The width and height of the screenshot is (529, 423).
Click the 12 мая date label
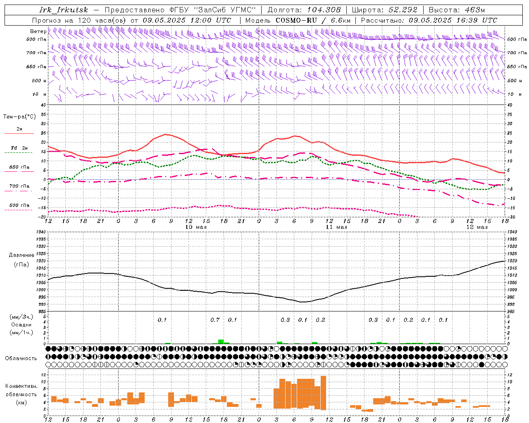(477, 227)
